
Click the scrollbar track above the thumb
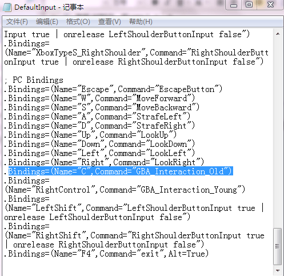click(x=278, y=133)
